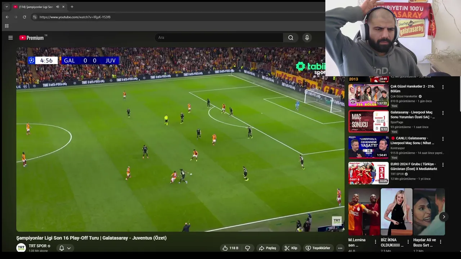The height and width of the screenshot is (259, 461).
Task: Expand subscription options chevron next to bell
Action: [69, 248]
